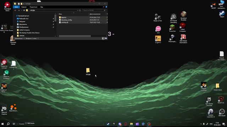
Task: Launch Buckshot Roulette desktop icon
Action: coord(183,16)
